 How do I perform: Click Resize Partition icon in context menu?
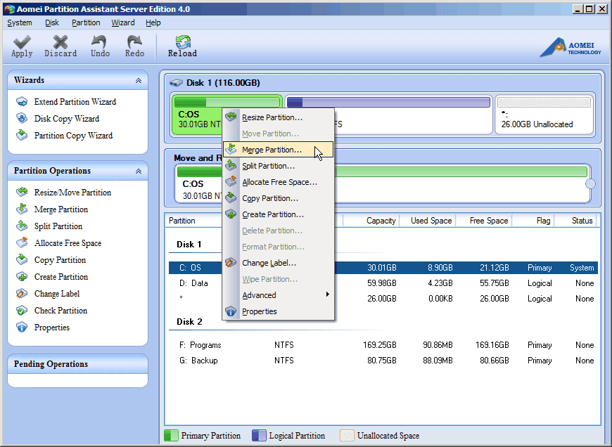coord(231,117)
